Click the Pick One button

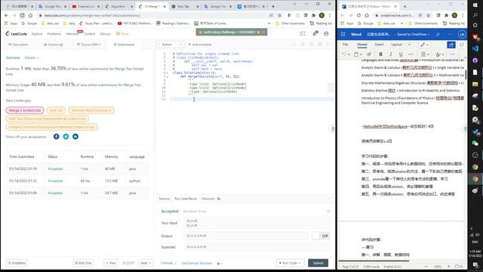83,263
